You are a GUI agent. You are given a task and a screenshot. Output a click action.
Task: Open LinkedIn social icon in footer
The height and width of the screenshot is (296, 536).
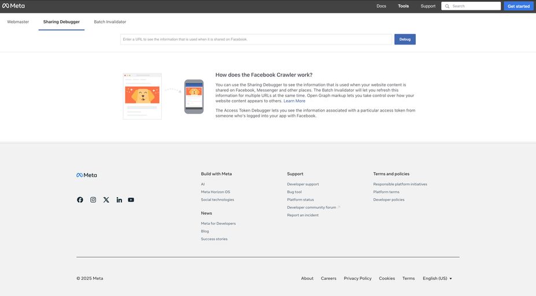pyautogui.click(x=119, y=200)
